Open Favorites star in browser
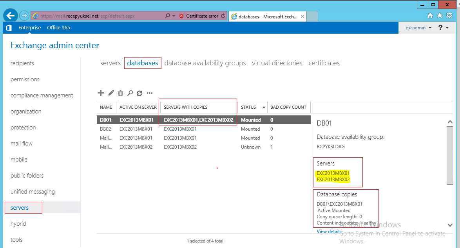 (x=440, y=16)
